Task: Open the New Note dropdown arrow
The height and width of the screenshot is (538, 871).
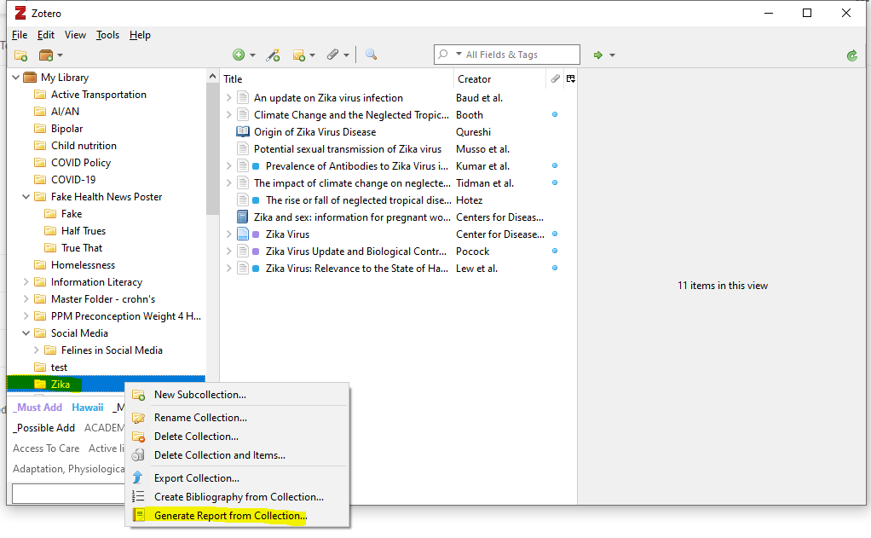Action: click(312, 55)
